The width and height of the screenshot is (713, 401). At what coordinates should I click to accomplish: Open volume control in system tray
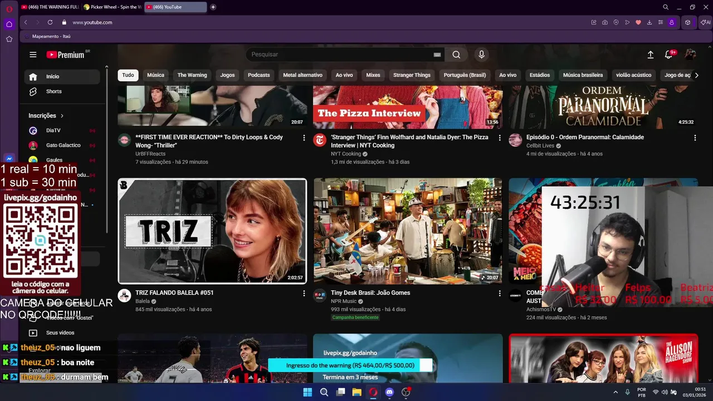click(x=665, y=392)
